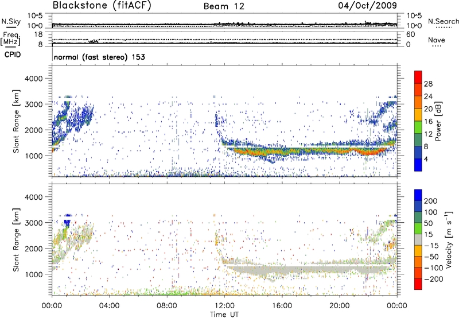Click the power colorbar '4' tick label
This screenshot has height=318, width=459.
click(426, 159)
